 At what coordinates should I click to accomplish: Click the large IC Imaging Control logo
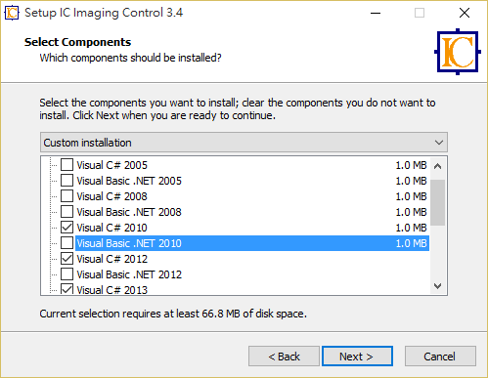458,52
